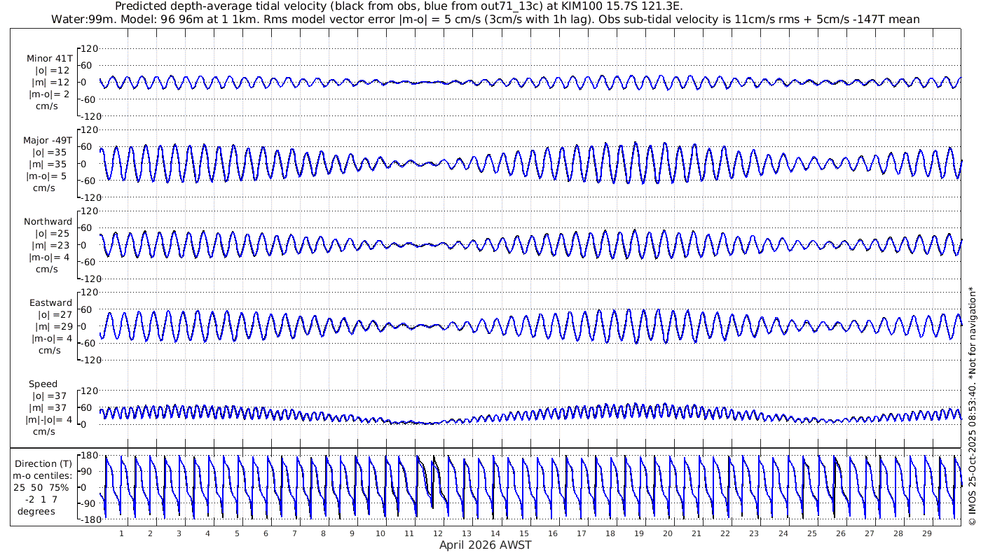Click day 1 on the date axis
Screen dimensions: 981x560
tap(122, 533)
